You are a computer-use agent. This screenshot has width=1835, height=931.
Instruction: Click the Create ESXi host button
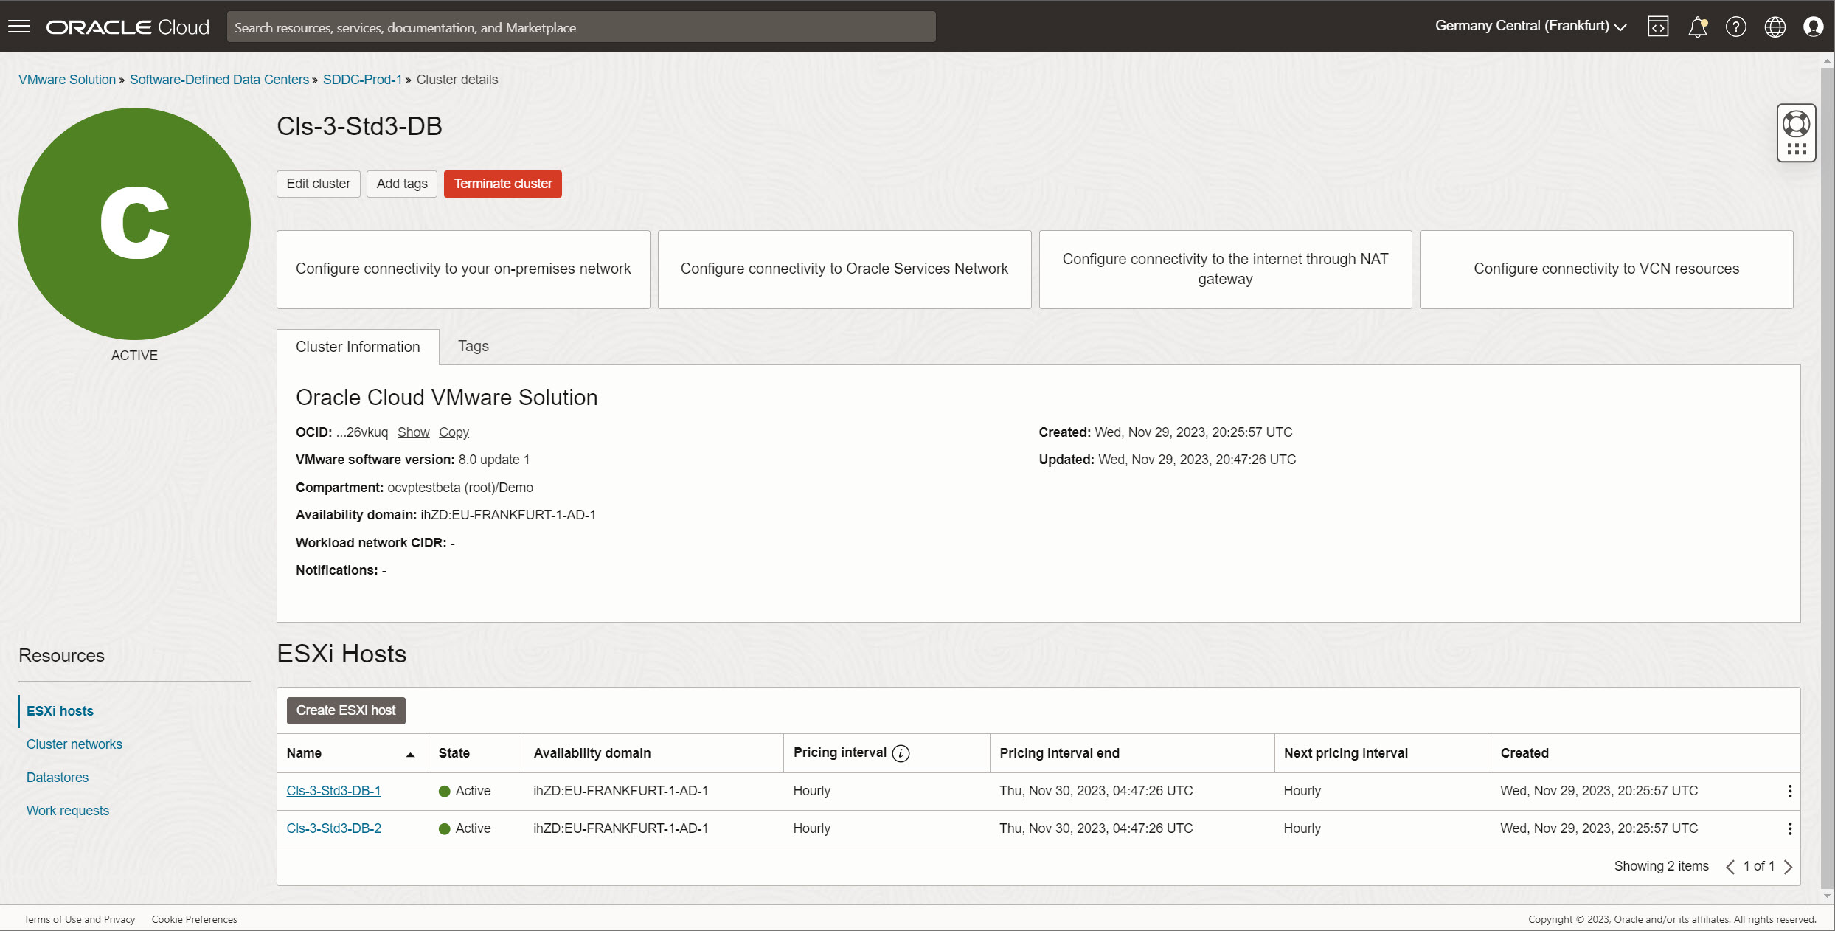coord(345,709)
